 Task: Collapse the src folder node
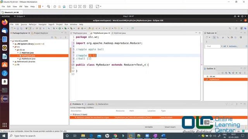(14, 47)
